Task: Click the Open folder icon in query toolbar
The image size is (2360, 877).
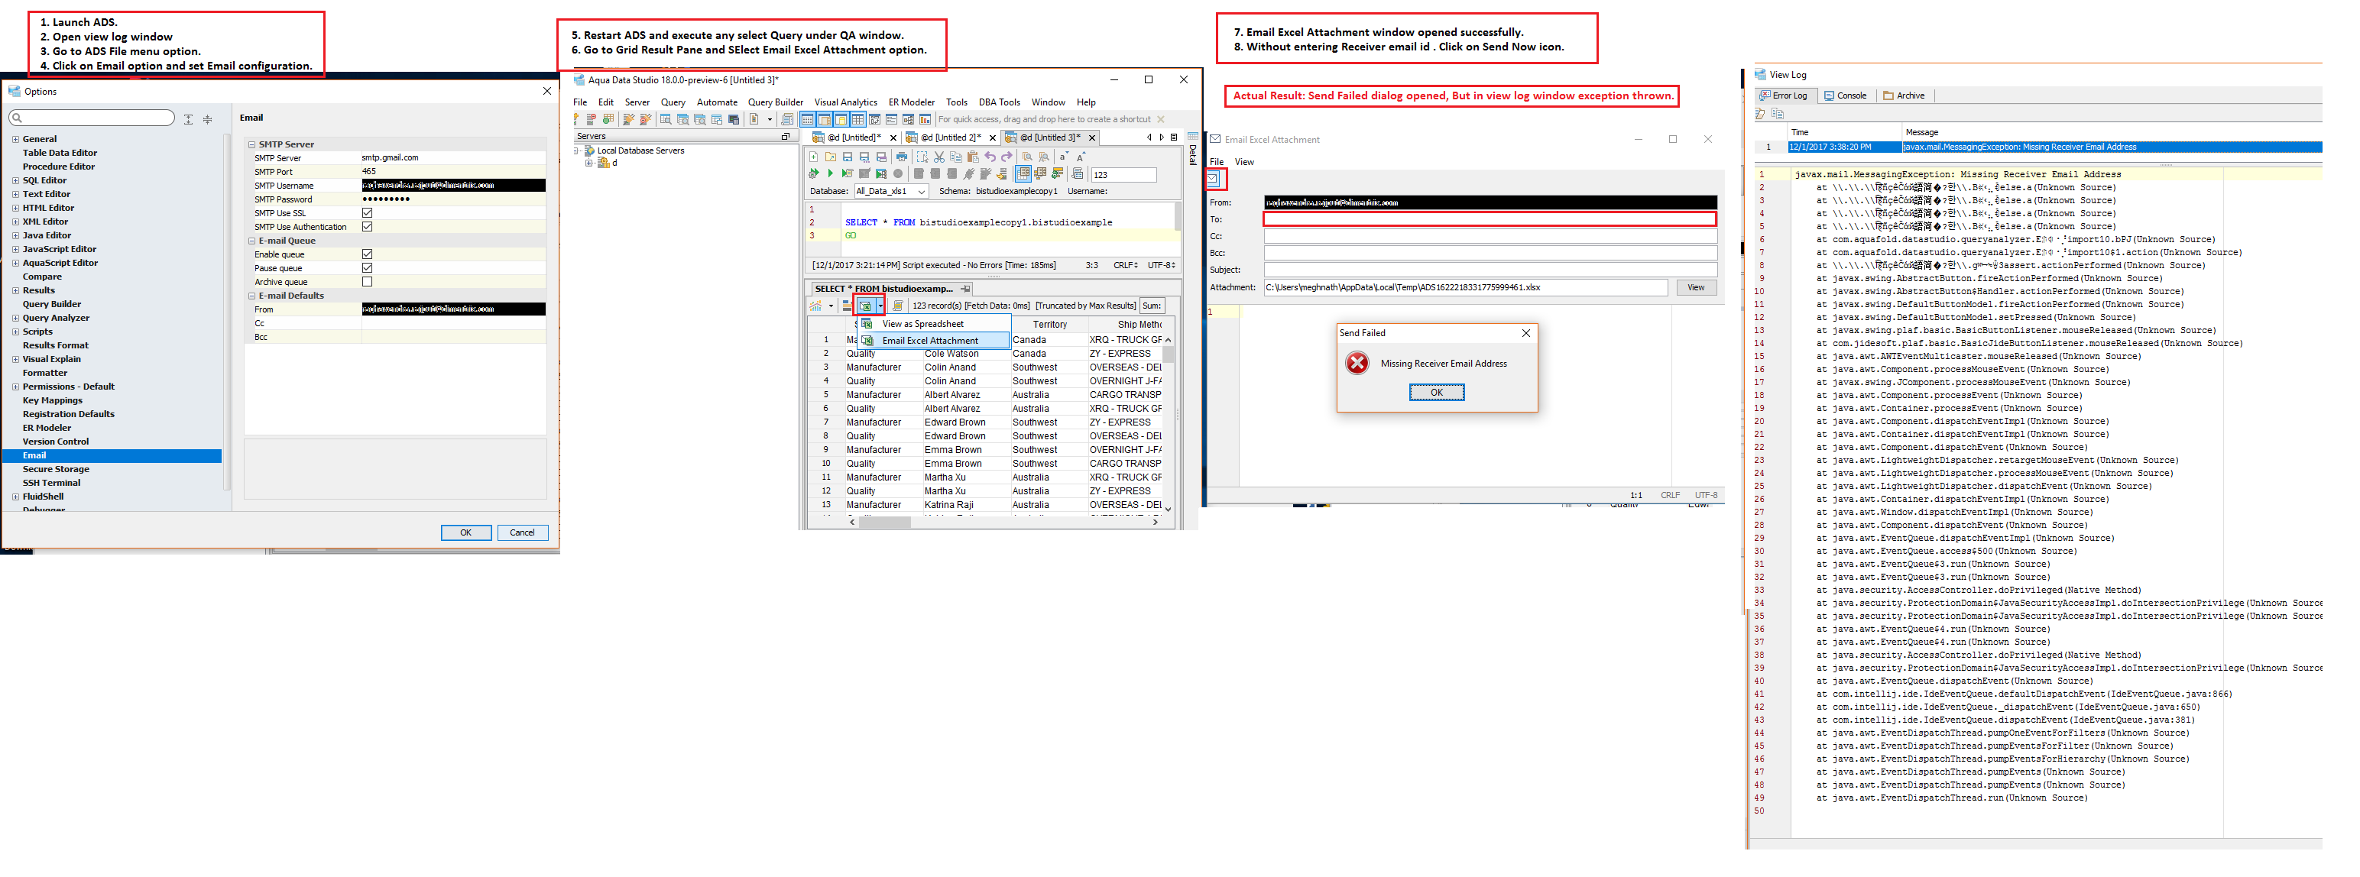Action: tap(831, 157)
